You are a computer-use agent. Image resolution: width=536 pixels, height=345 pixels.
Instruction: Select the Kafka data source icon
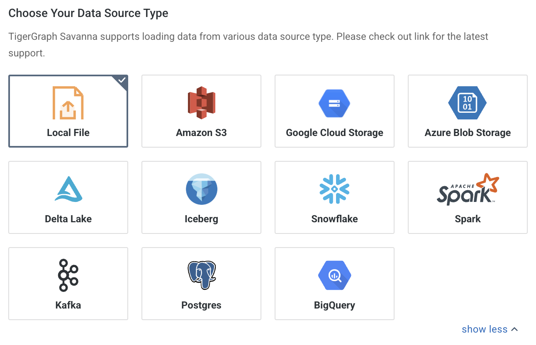coord(68,275)
